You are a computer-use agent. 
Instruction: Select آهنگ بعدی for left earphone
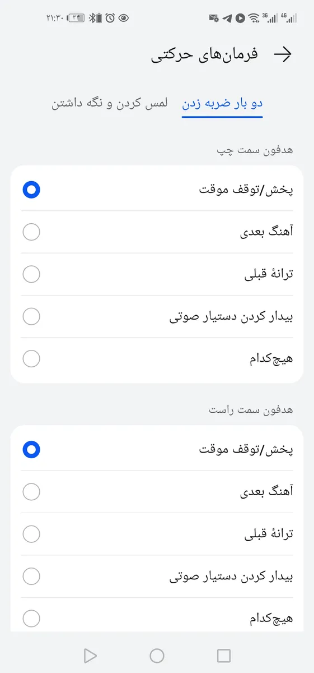pos(157,232)
